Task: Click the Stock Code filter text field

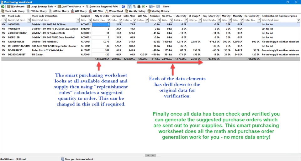Action: [18, 20]
